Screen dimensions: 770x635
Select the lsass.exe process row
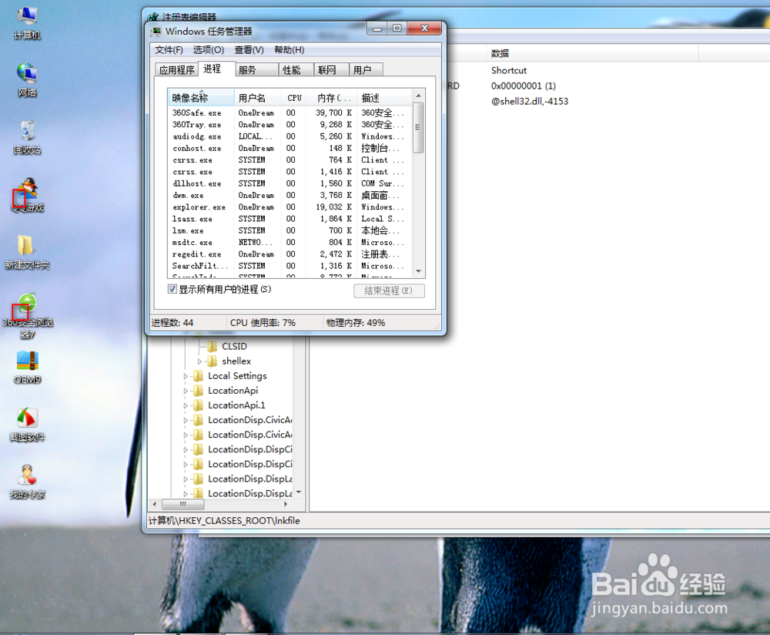(x=290, y=219)
